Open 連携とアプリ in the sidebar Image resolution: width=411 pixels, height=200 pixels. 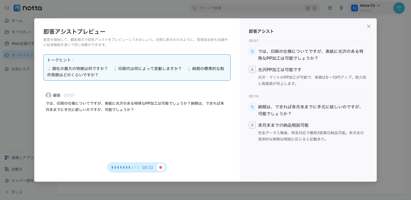click(19, 158)
